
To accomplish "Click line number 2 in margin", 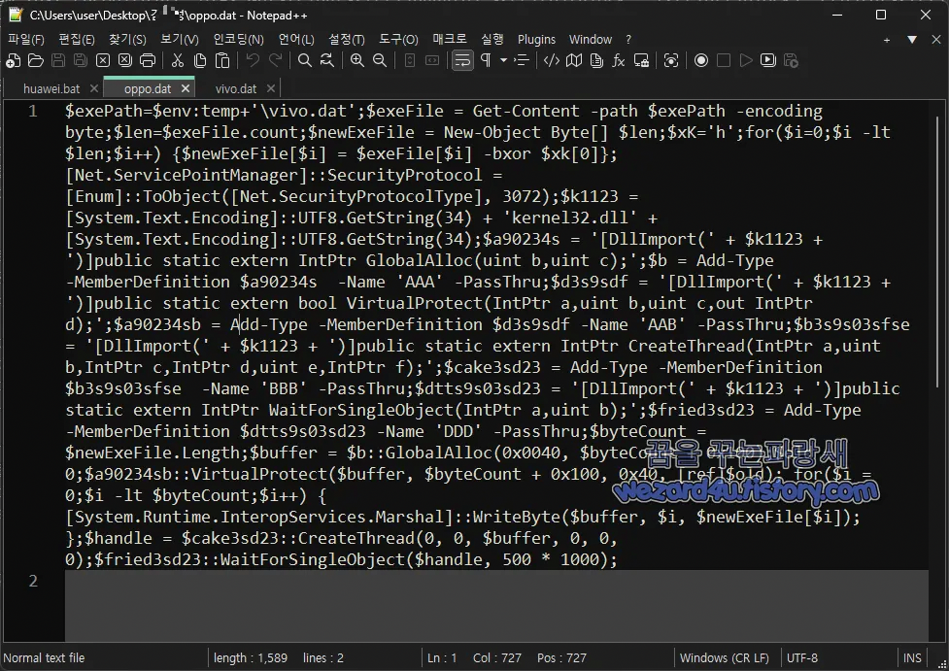I will click(33, 581).
